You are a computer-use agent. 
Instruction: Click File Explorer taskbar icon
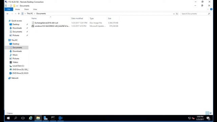[x=38, y=118]
